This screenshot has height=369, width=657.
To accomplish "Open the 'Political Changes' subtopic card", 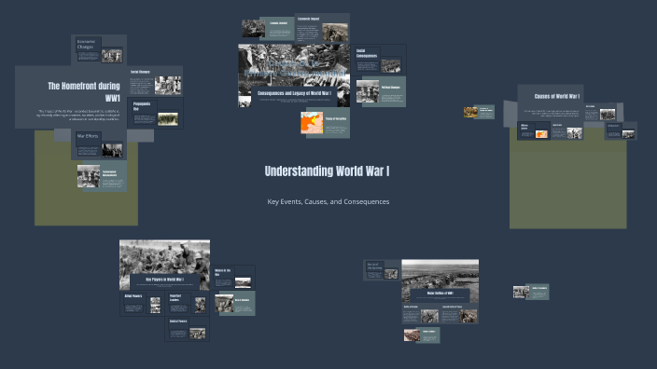I will pos(381,91).
